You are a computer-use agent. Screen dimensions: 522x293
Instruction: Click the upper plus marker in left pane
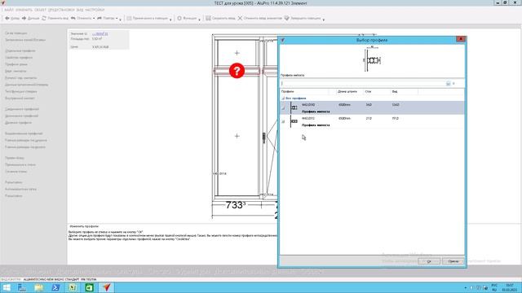(x=237, y=53)
